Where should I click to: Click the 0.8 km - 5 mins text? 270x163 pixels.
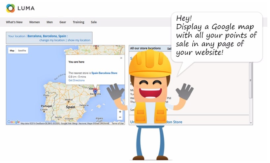tap(77, 77)
